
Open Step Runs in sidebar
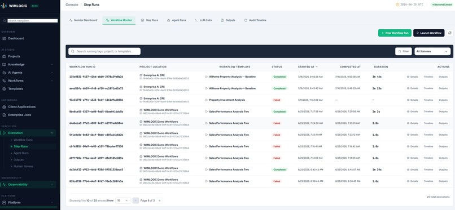[21, 146]
